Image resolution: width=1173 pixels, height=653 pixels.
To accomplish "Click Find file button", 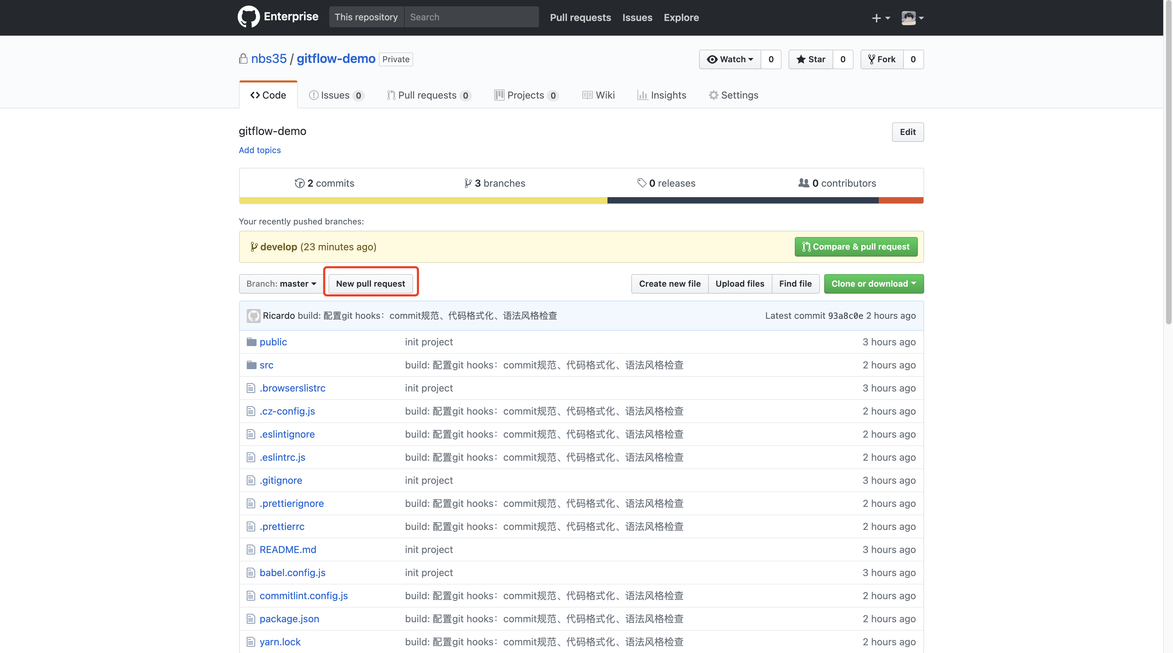I will click(x=796, y=284).
